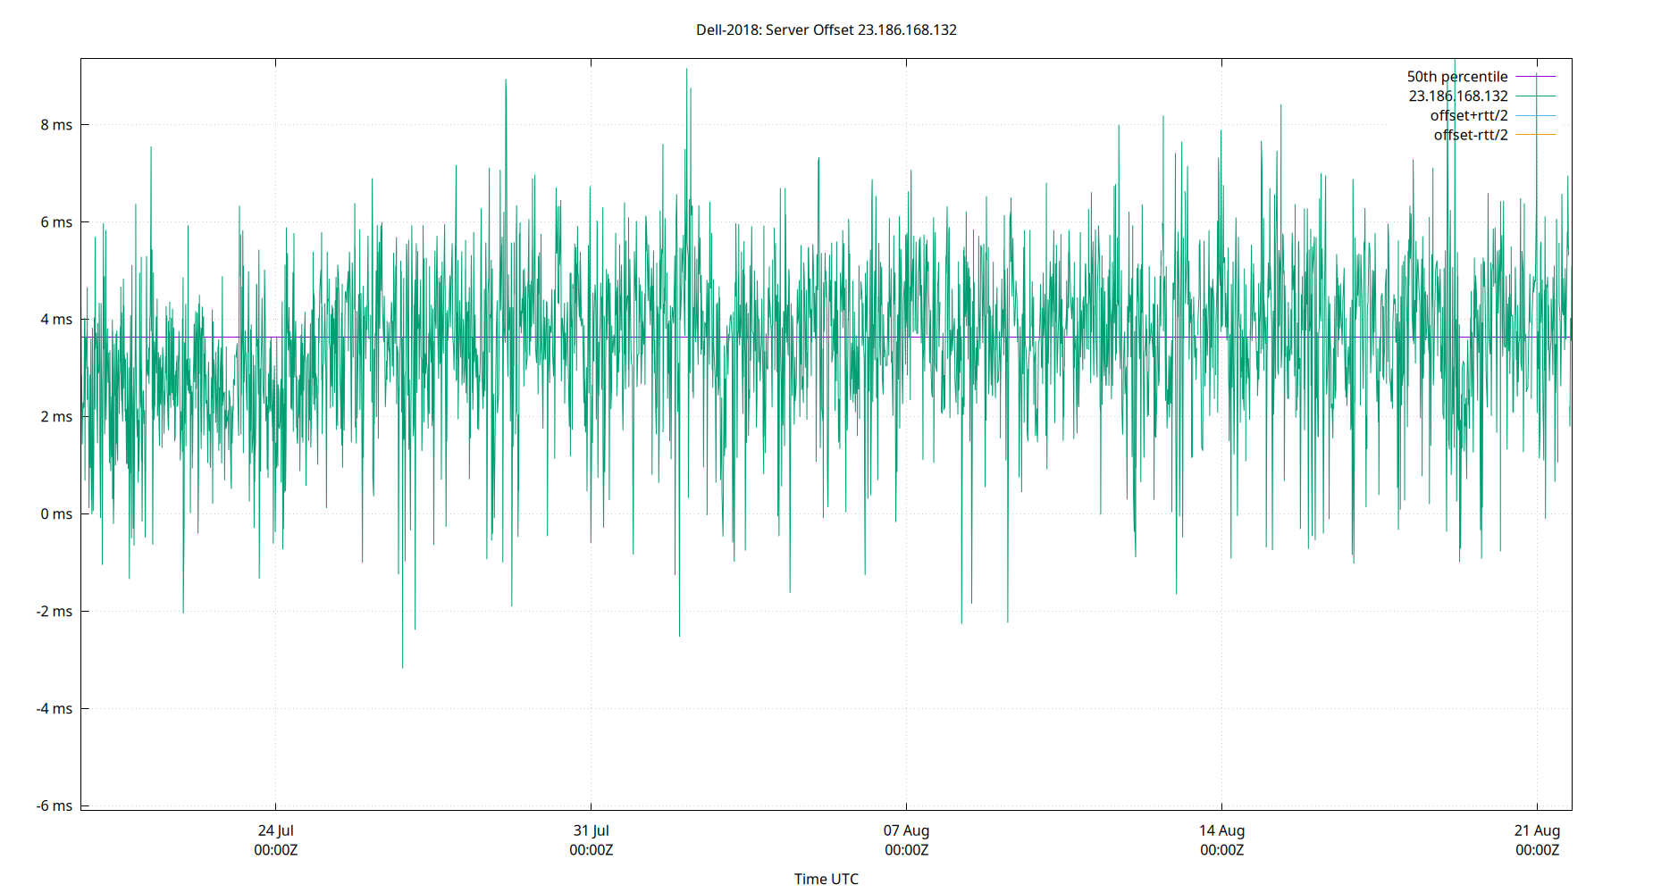
Task: Toggle visibility of the 23.186.168.132 series
Action: tap(1458, 96)
